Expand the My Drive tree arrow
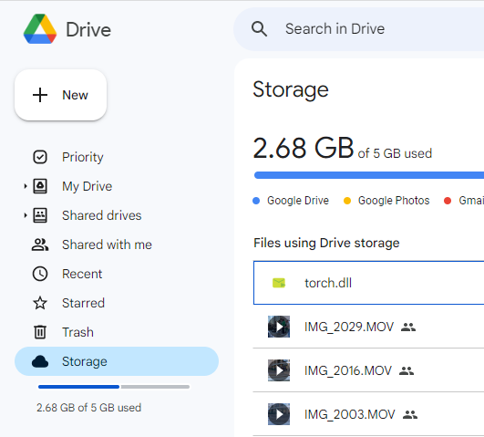The image size is (484, 437). click(26, 186)
